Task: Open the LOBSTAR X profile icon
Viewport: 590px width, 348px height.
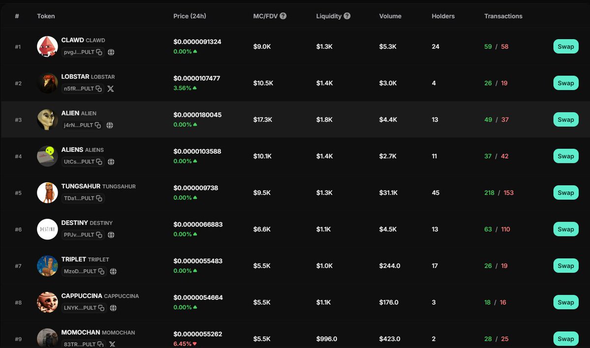Action: pos(111,88)
